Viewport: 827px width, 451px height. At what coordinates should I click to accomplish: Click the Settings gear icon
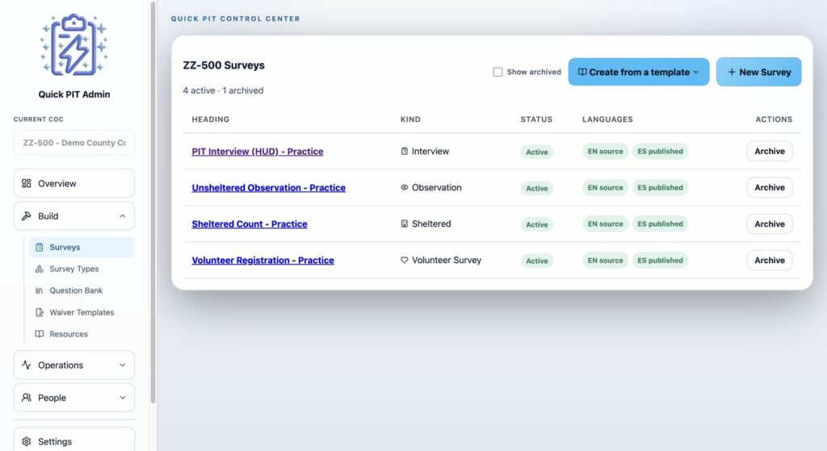[x=27, y=441]
